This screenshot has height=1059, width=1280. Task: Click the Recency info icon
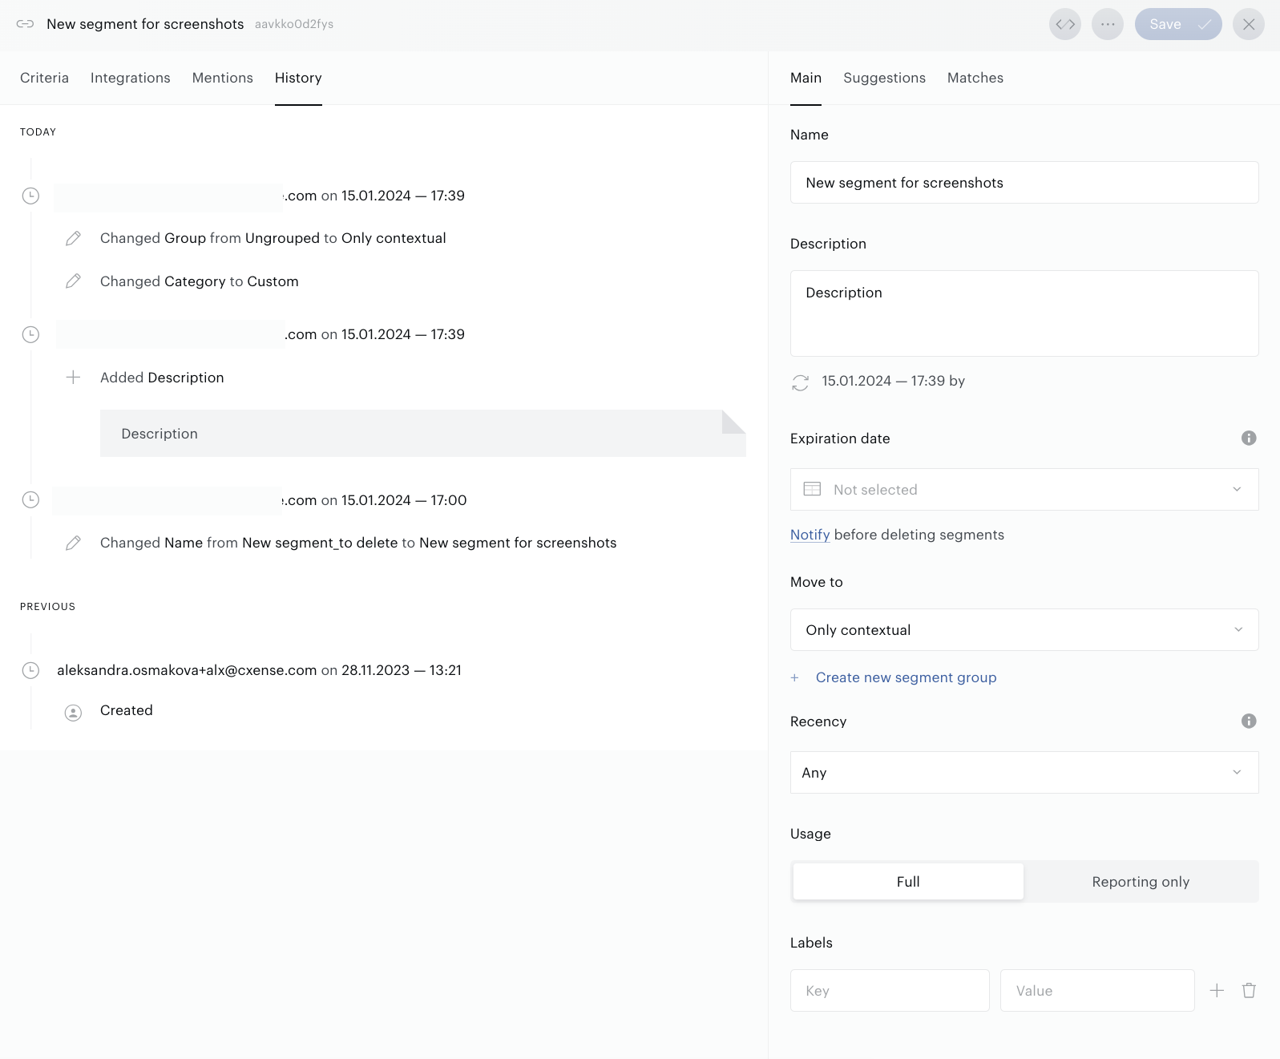[1249, 721]
